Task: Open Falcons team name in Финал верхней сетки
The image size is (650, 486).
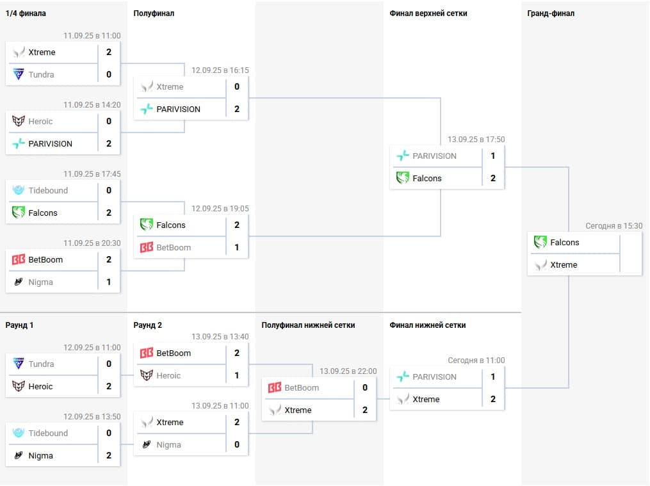Action: [x=427, y=178]
